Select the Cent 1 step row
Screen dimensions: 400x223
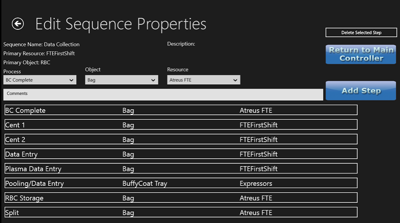pos(180,125)
